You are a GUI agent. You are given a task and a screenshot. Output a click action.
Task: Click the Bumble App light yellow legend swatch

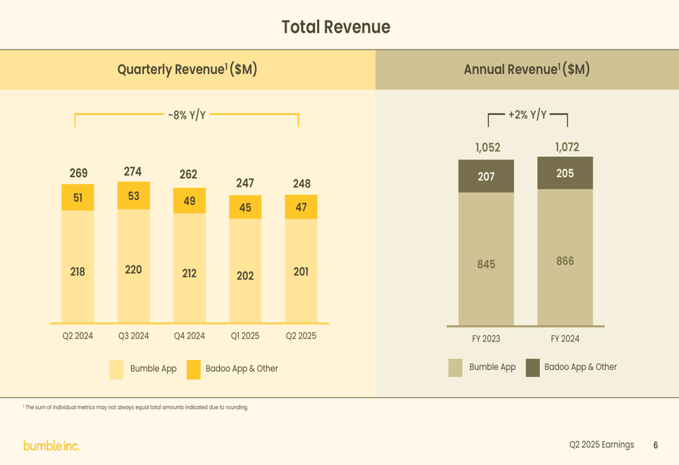pos(117,369)
